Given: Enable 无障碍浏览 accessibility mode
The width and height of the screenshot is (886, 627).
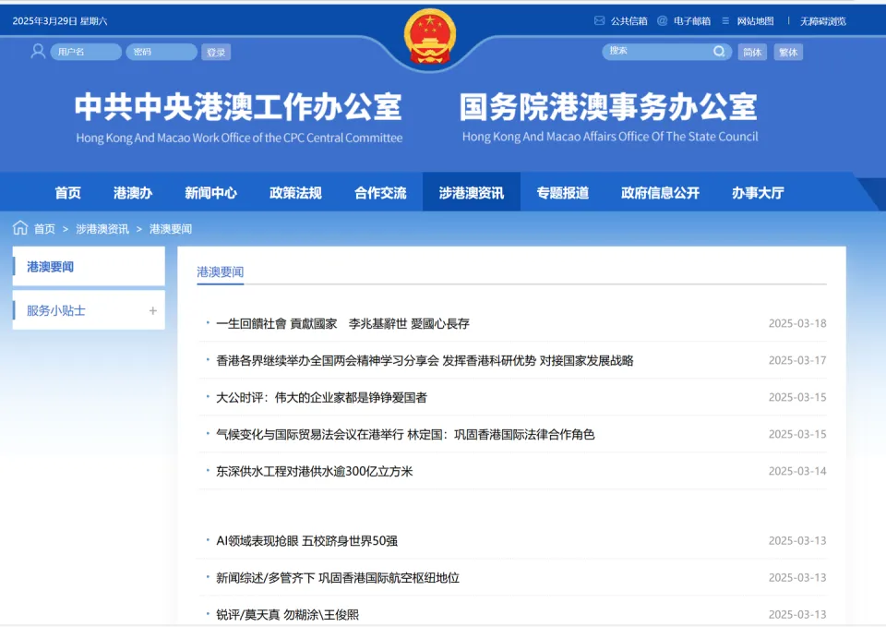Looking at the screenshot, I should (x=822, y=21).
